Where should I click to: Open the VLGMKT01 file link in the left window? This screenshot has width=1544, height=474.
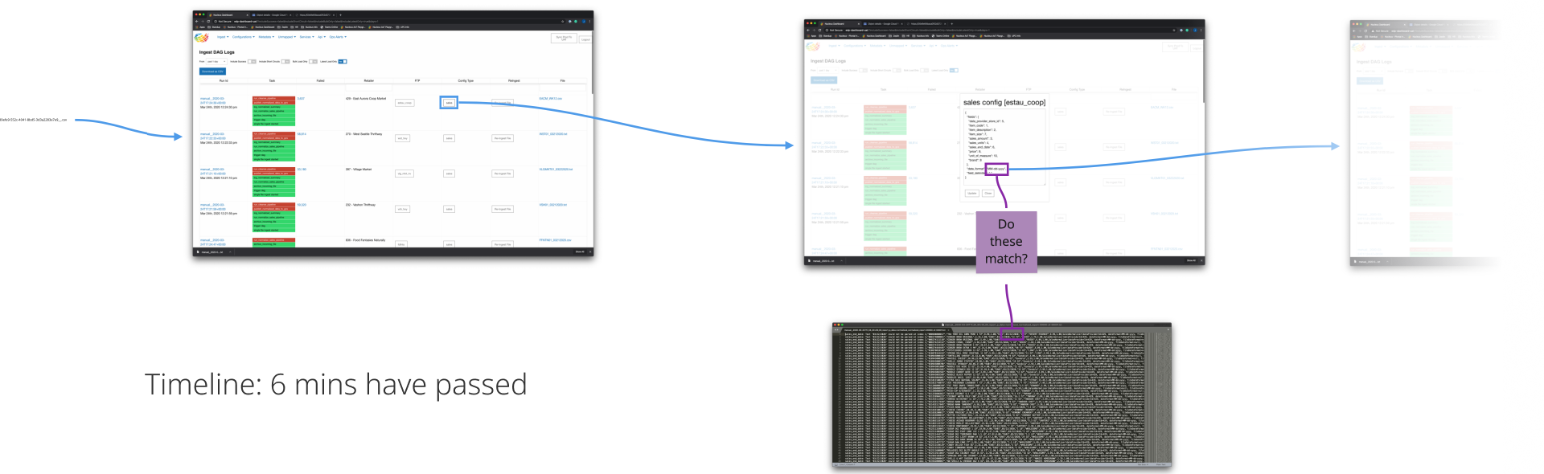click(556, 169)
